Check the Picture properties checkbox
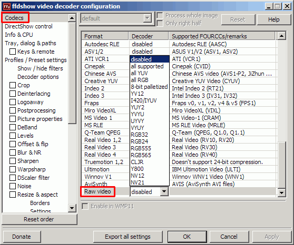The image size is (294, 245). [x=13, y=119]
